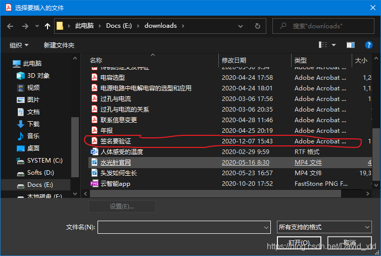Image resolution: width=381 pixels, height=256 pixels.
Task: Open help with the question mark icon
Action: [x=368, y=45]
